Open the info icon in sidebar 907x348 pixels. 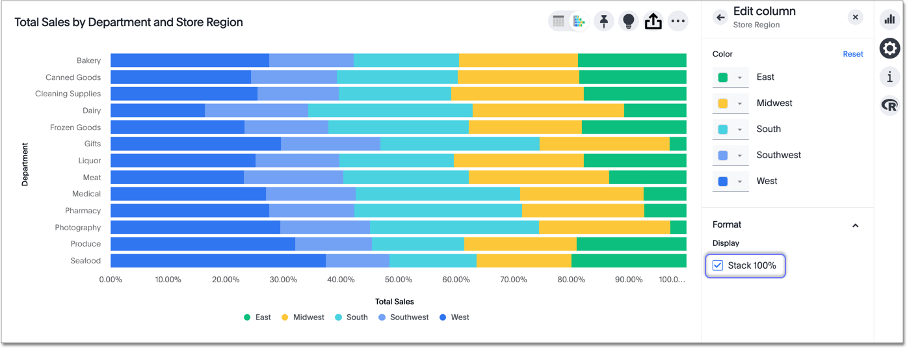pyautogui.click(x=889, y=77)
